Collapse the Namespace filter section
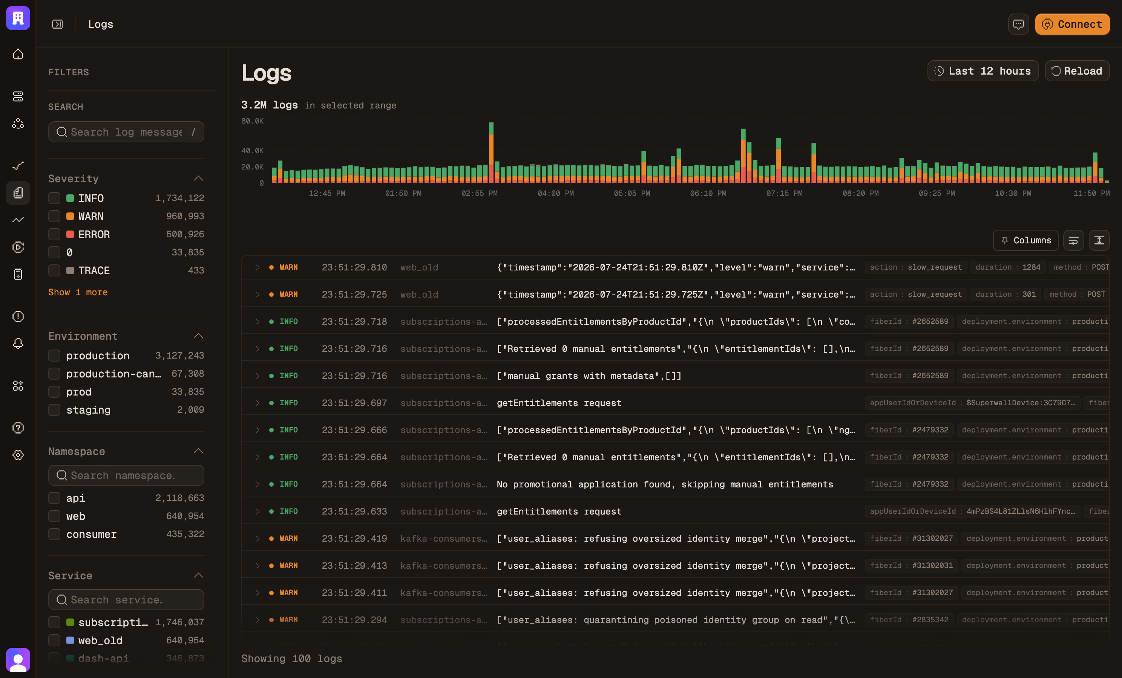1122x678 pixels. (x=198, y=451)
